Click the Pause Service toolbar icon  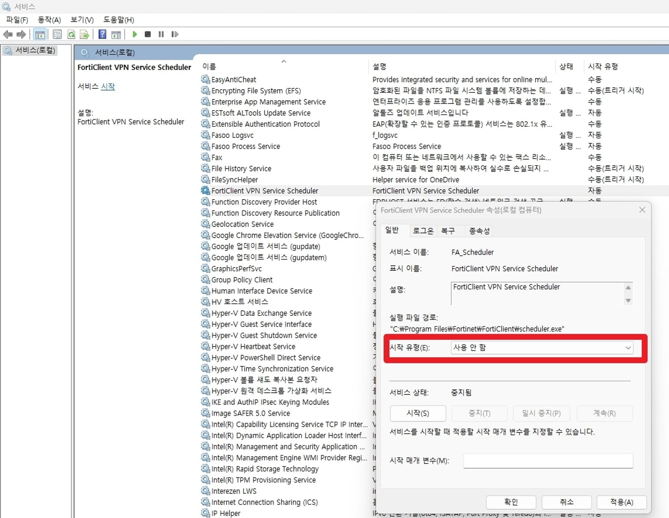[x=161, y=34]
